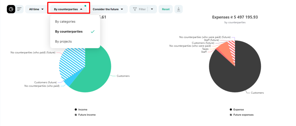
Task: Open the Consider the future dropdown
Action: click(x=108, y=9)
